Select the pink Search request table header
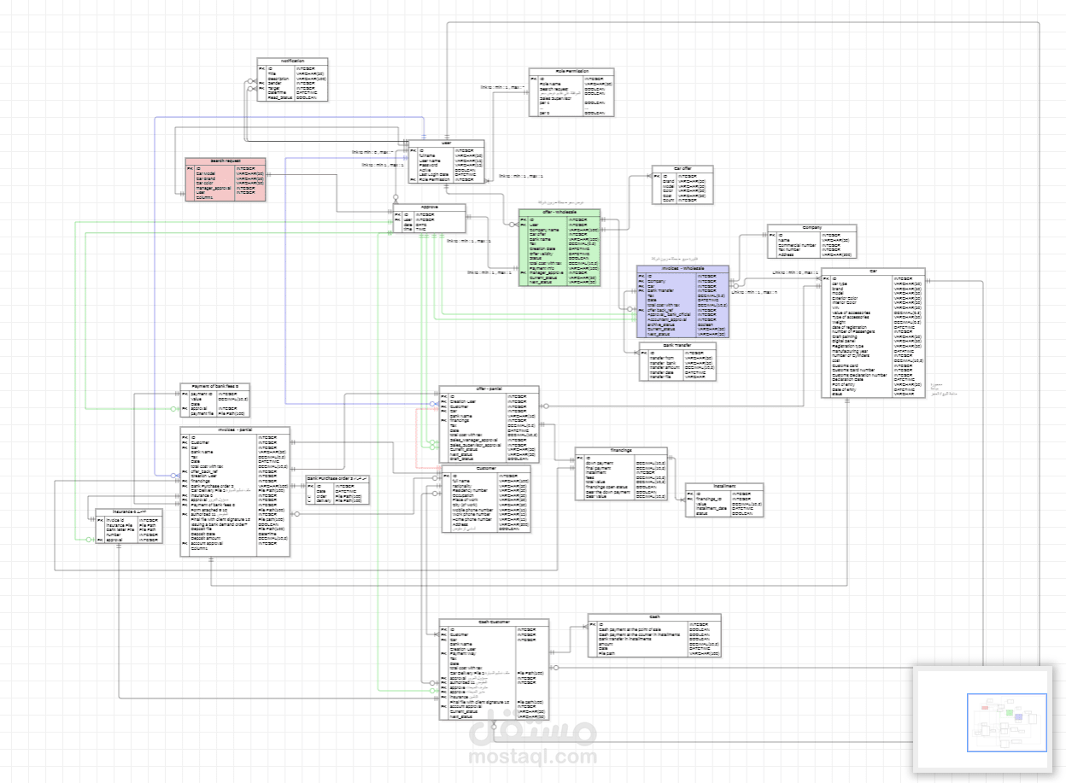The height and width of the screenshot is (783, 1066). (225, 161)
